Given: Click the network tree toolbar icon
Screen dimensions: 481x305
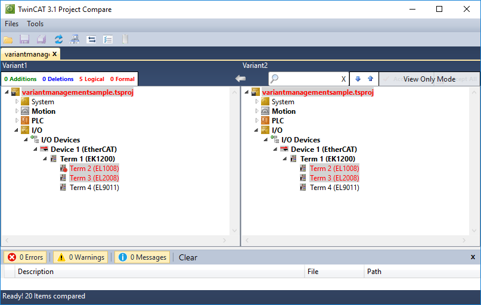Looking at the screenshot, I should [75, 39].
